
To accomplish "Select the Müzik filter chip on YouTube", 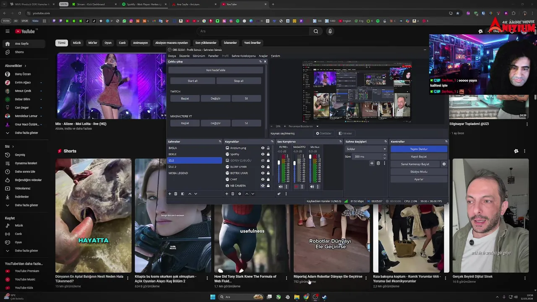I will click(77, 43).
